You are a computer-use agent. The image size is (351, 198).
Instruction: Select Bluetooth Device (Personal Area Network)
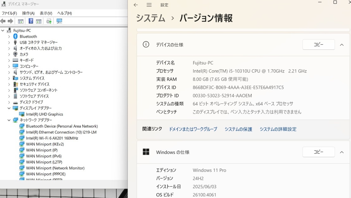pos(62,126)
